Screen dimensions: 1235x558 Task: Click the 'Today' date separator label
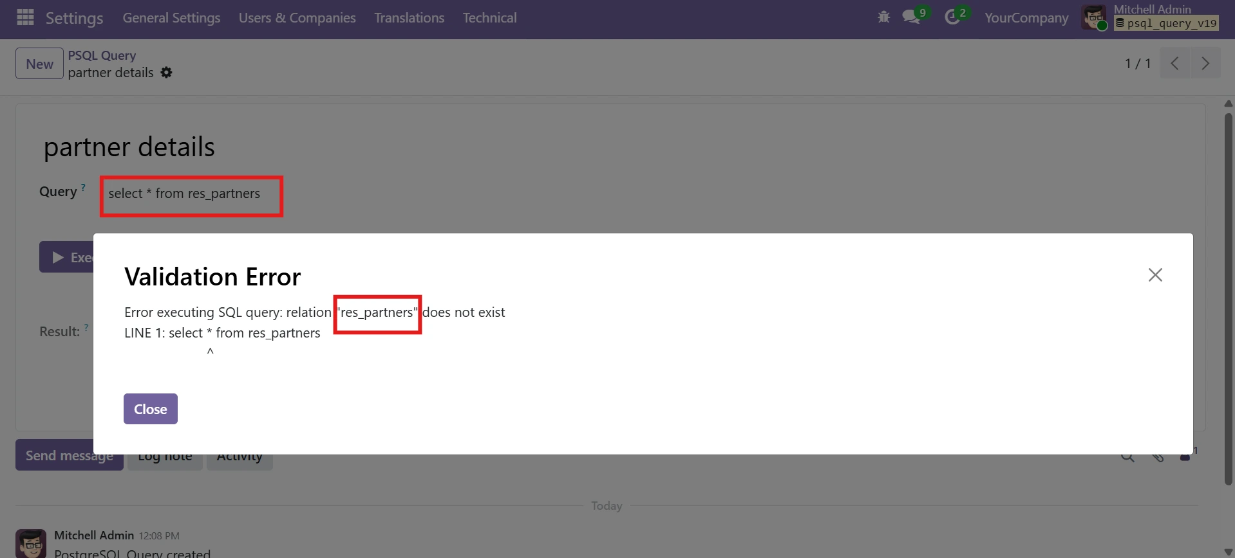(x=607, y=506)
